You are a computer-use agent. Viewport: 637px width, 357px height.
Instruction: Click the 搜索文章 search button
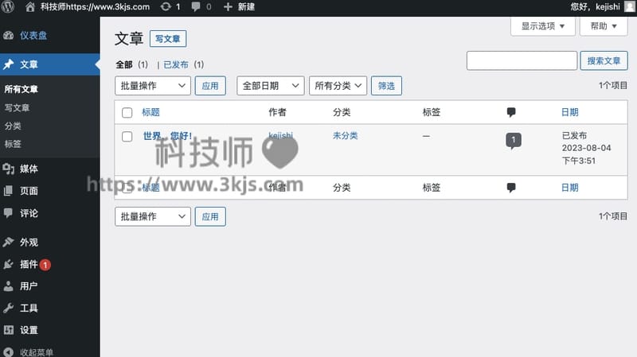tap(604, 61)
